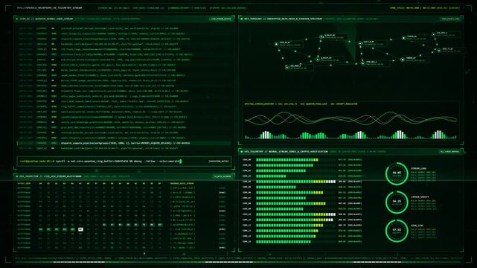Open the RING_SYNC circular gauge

[397, 231]
